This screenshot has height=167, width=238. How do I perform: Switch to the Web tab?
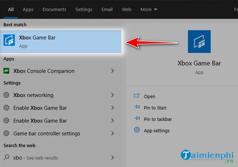(126, 10)
